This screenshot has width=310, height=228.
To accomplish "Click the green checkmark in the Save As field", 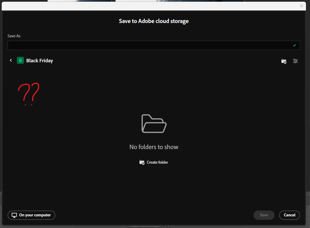I will click(294, 45).
